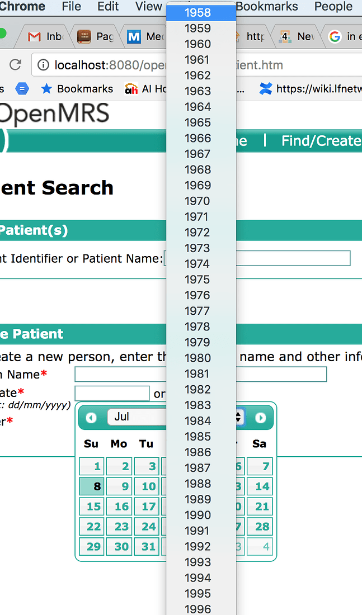Click the Person Name input field
Viewport: 362px width, 615px height.
pyautogui.click(x=201, y=374)
